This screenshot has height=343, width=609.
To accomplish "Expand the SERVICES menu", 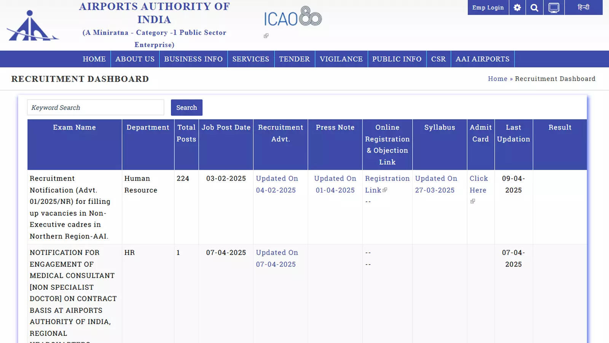I will coord(250,59).
